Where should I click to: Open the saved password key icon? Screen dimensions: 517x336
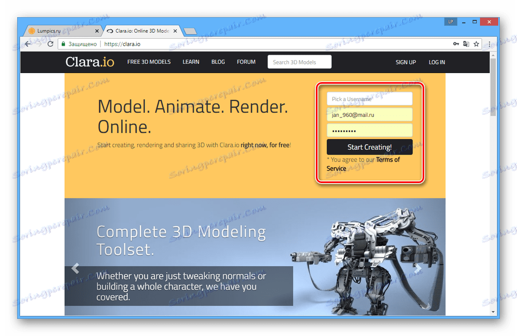(456, 44)
